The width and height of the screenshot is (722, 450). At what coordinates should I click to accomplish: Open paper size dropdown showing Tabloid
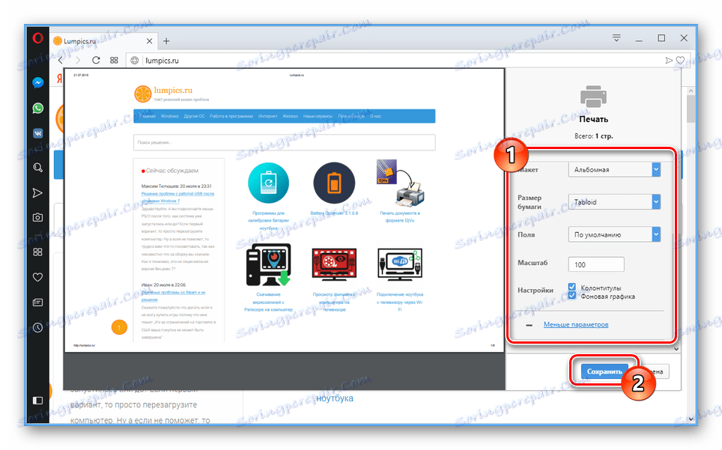614,202
